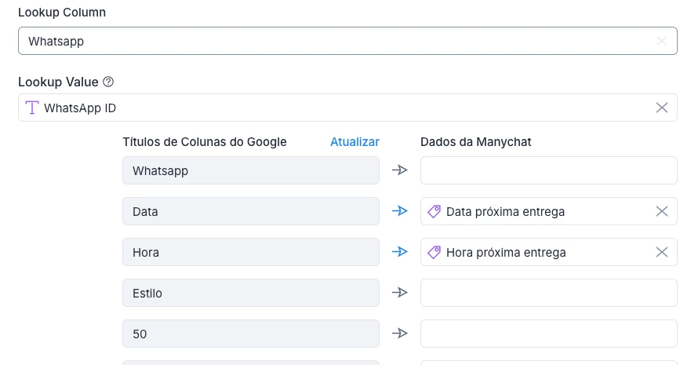This screenshot has width=691, height=365.
Task: Click the tag icon beside Data próxima entrega
Action: [x=434, y=211]
